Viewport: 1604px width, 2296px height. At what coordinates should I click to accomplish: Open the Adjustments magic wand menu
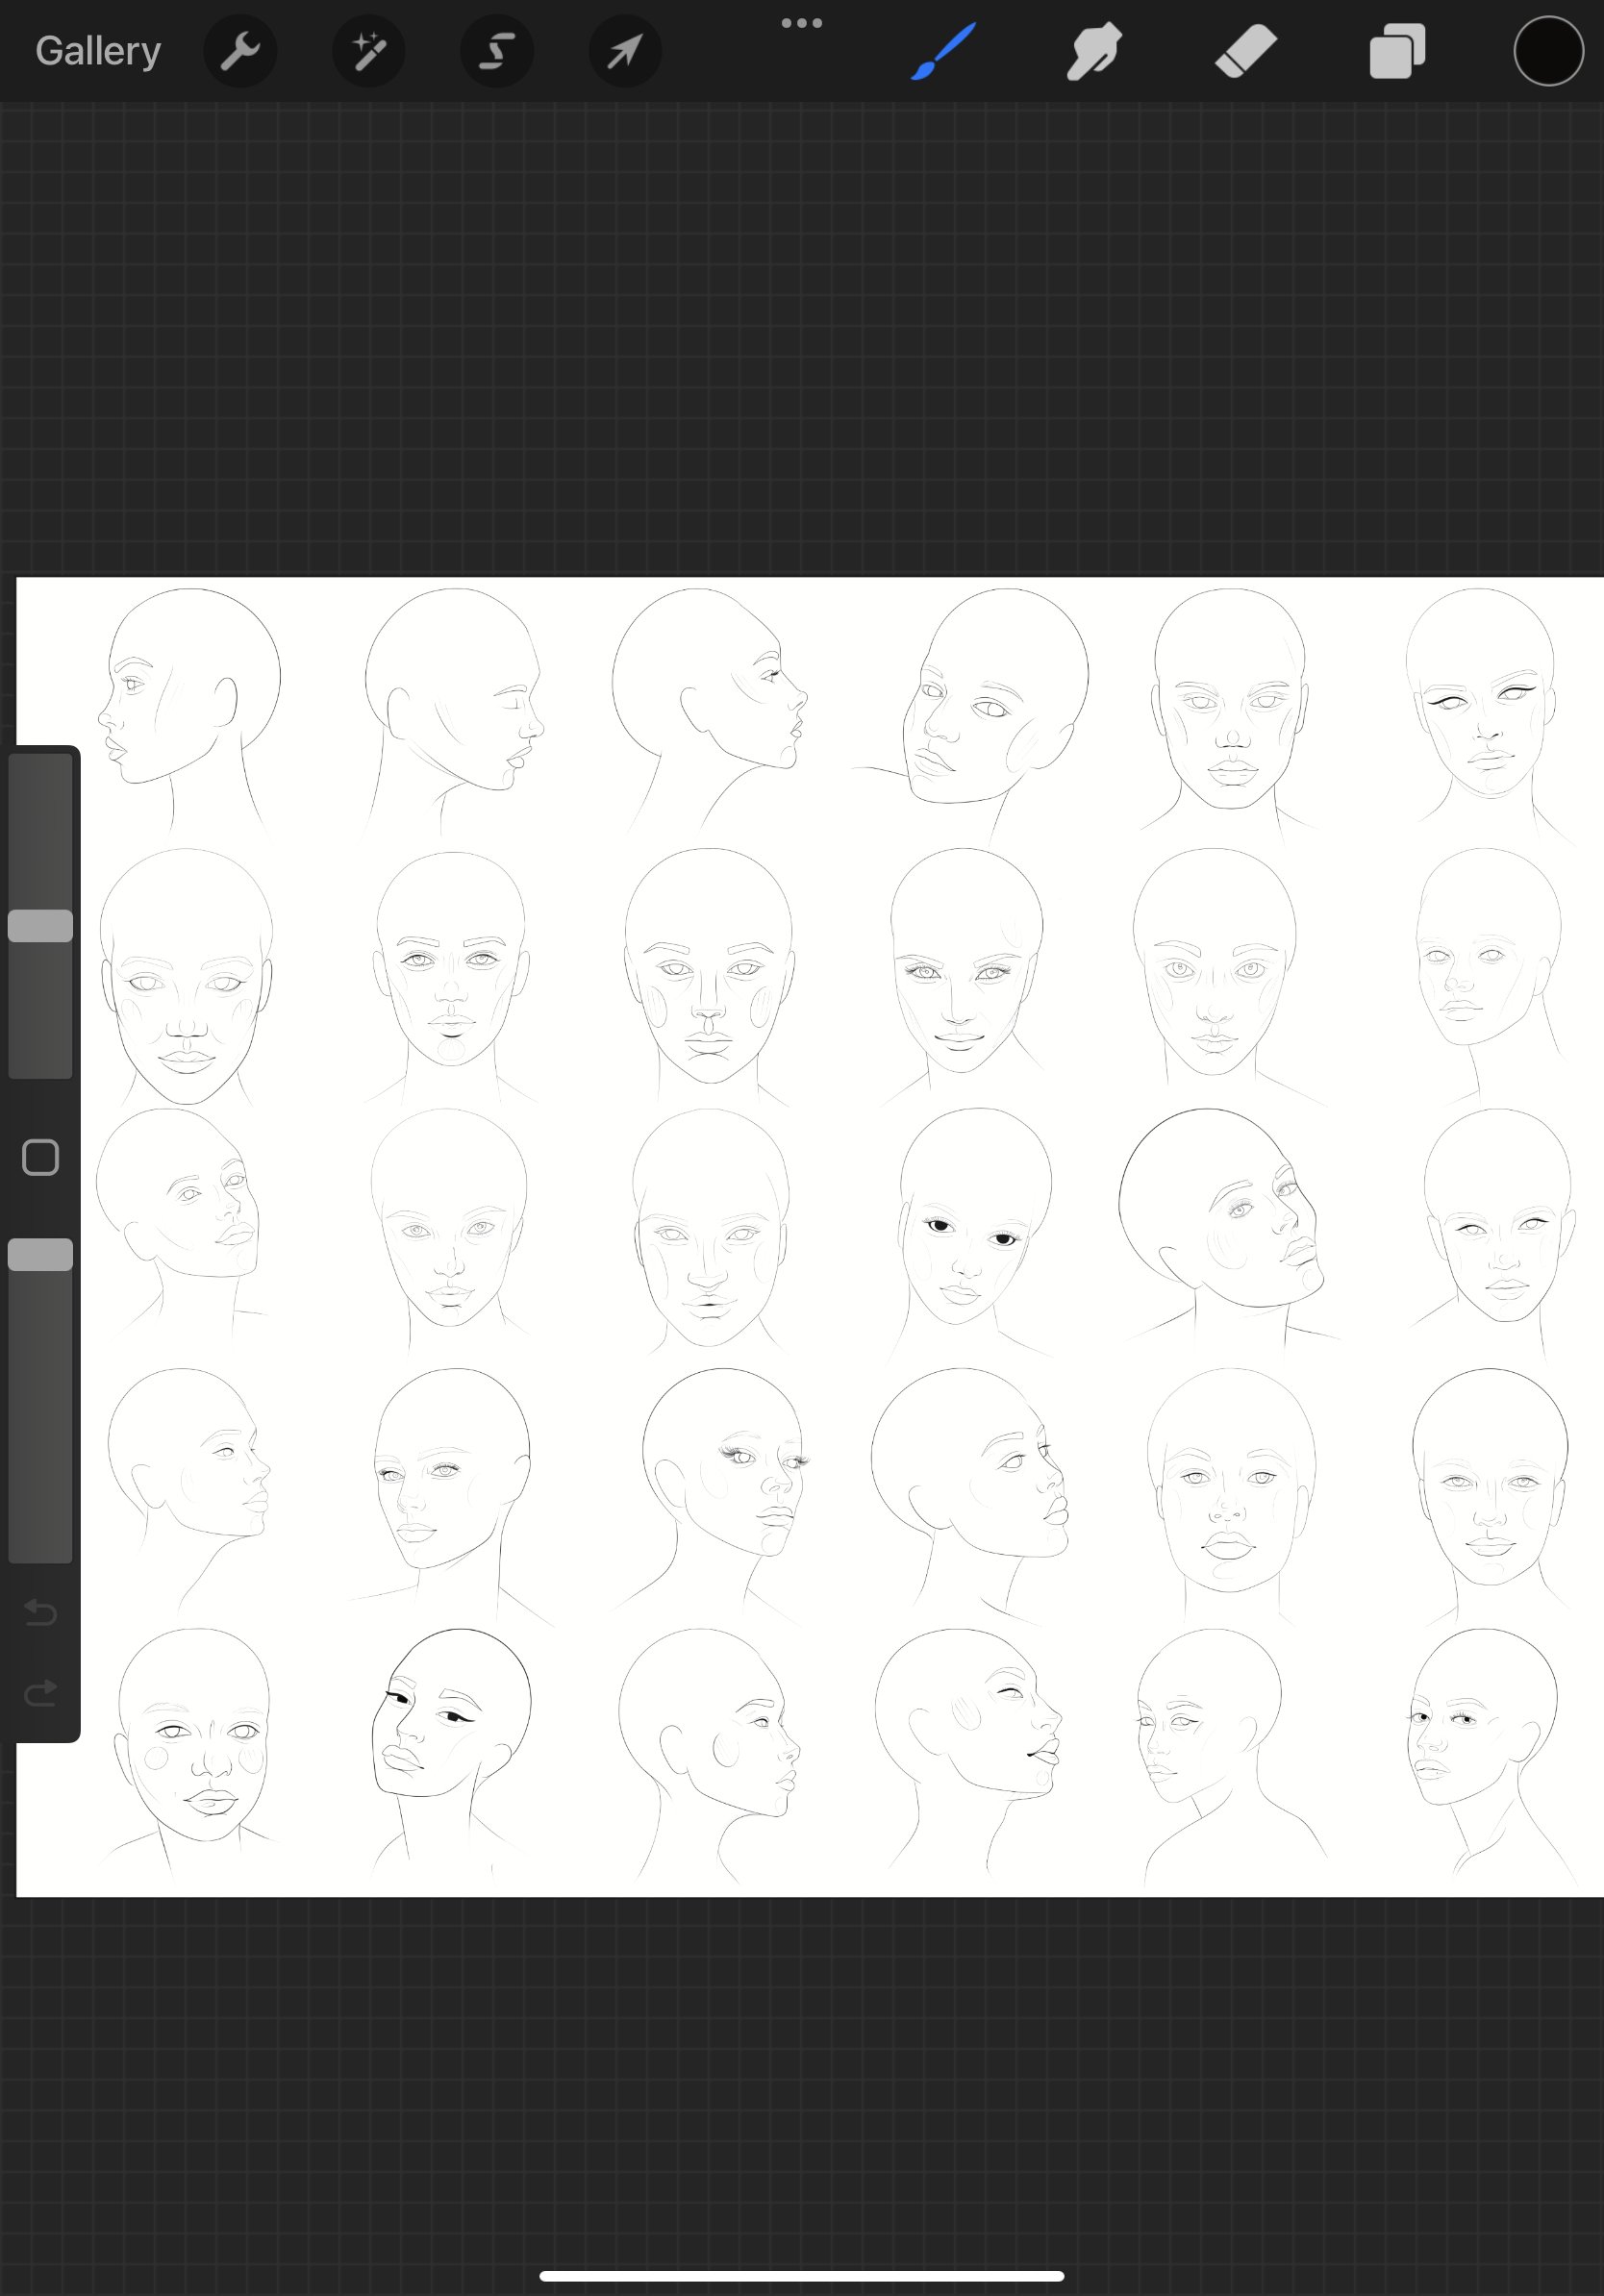click(368, 50)
